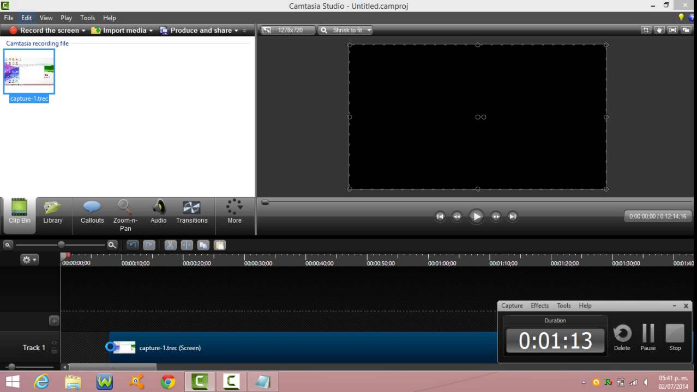Open the Zoom-n-Pan tab
Viewport: 697px width, 392px height.
125,215
